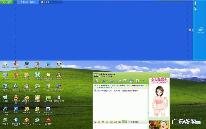Screen dimensions: 206x129
Task: Click the 回收站 recycle bin icon
Action: pos(5,98)
